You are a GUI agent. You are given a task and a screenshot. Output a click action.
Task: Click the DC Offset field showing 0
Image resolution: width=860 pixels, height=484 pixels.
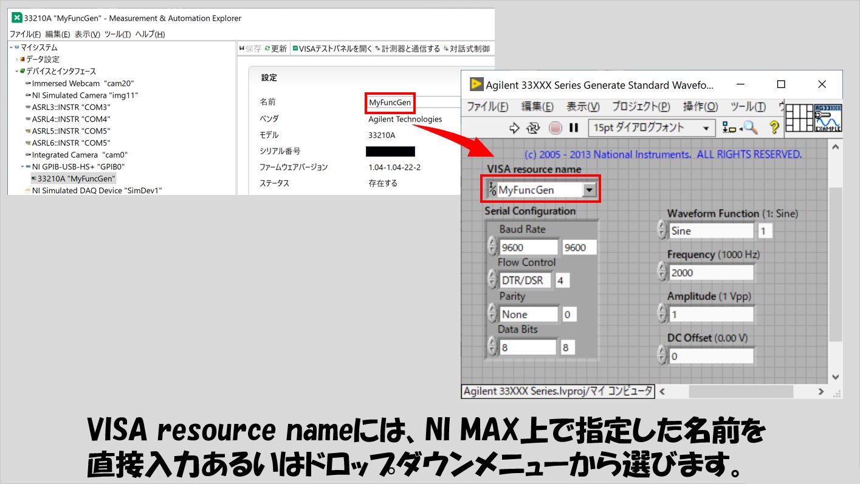click(x=710, y=356)
